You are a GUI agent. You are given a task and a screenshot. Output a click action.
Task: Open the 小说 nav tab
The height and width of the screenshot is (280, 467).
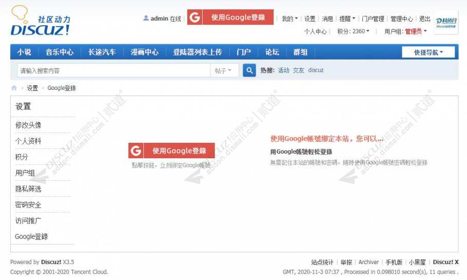pyautogui.click(x=24, y=52)
